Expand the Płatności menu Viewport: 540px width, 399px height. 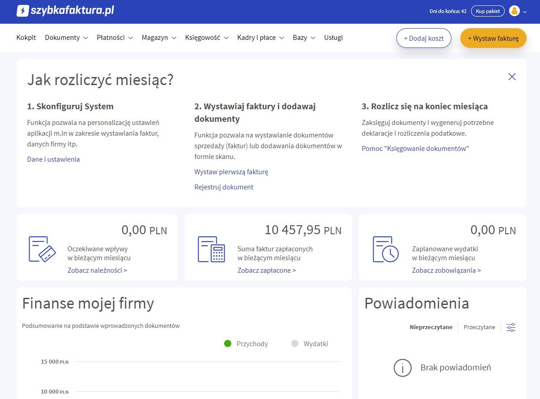coord(115,38)
